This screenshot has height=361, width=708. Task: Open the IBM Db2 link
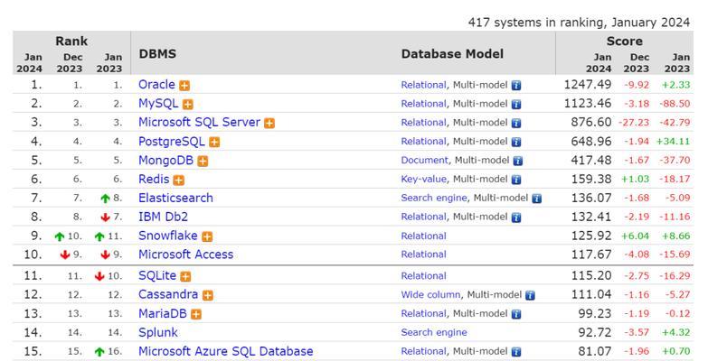[163, 217]
